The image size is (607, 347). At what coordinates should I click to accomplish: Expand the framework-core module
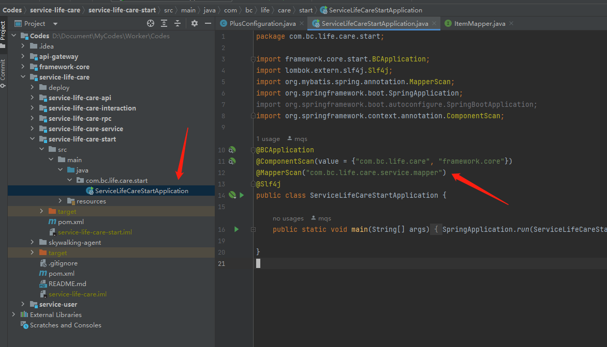pos(23,67)
